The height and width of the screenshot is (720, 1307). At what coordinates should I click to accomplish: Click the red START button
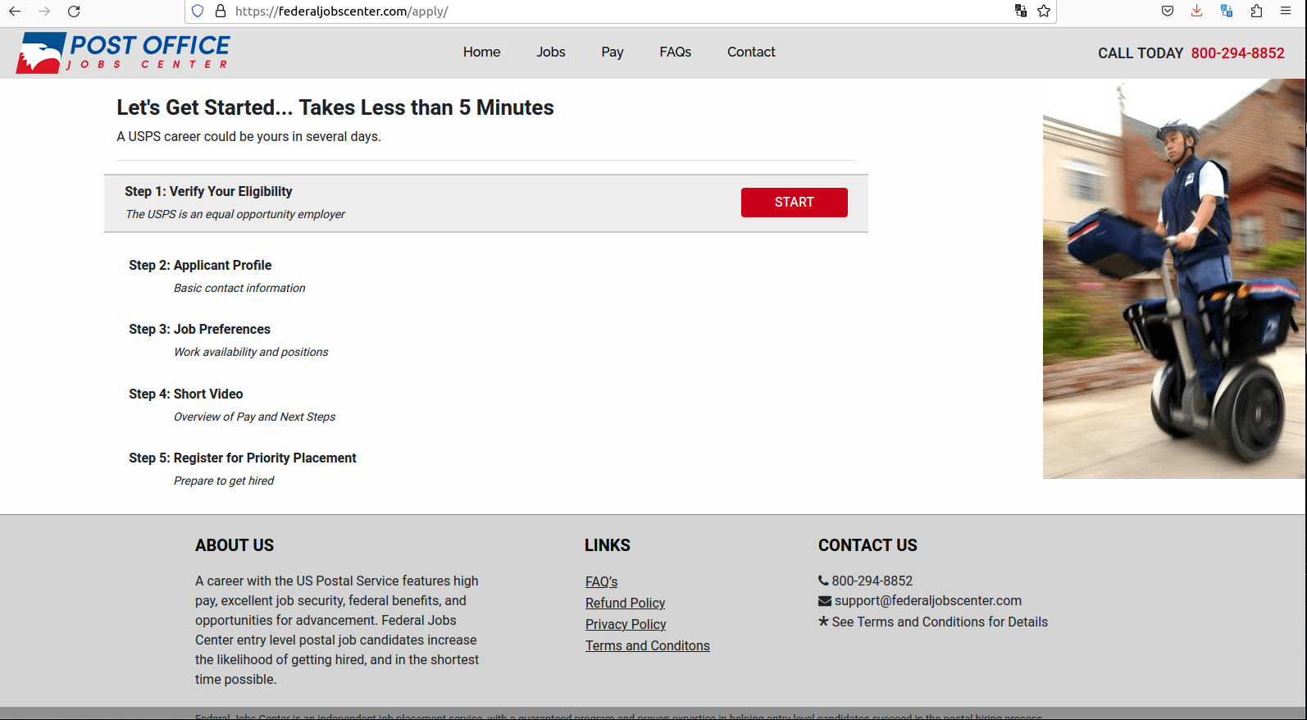795,203
